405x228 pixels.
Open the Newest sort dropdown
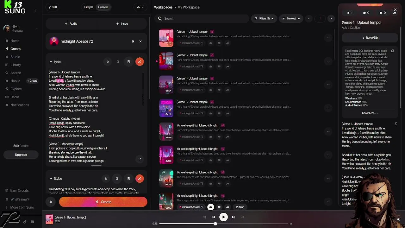[x=291, y=19]
